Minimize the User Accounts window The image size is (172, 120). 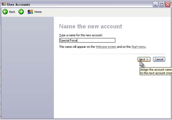click(155, 4)
